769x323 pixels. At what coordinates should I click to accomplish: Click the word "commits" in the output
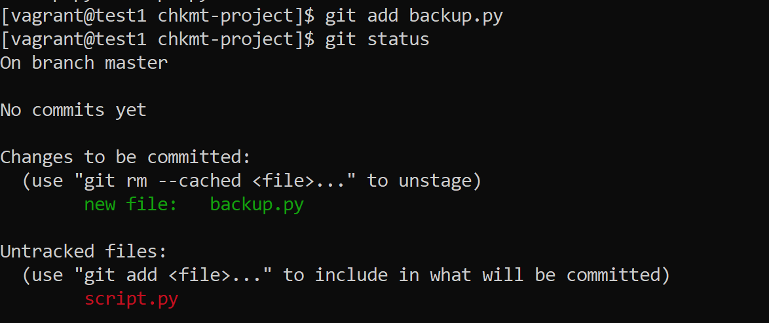pyautogui.click(x=68, y=110)
